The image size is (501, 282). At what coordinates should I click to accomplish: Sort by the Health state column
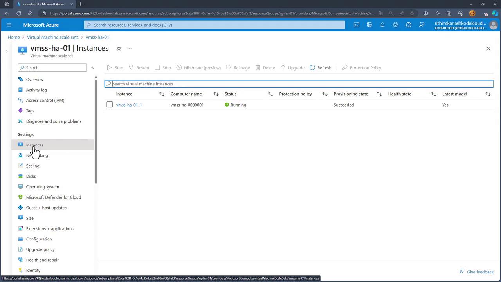(433, 94)
